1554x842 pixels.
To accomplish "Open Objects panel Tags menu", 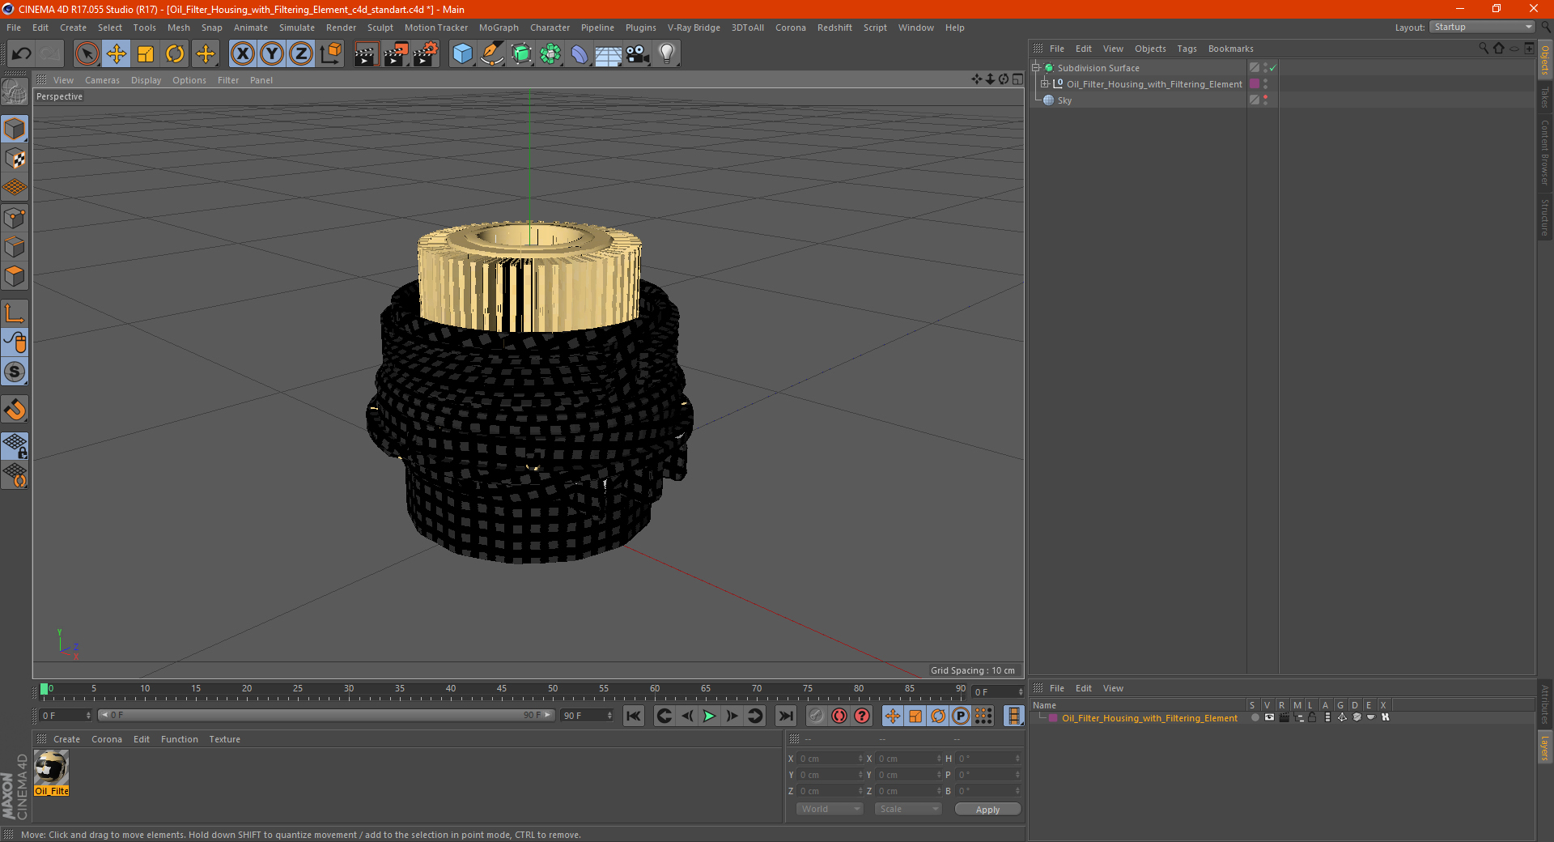I will [1187, 49].
